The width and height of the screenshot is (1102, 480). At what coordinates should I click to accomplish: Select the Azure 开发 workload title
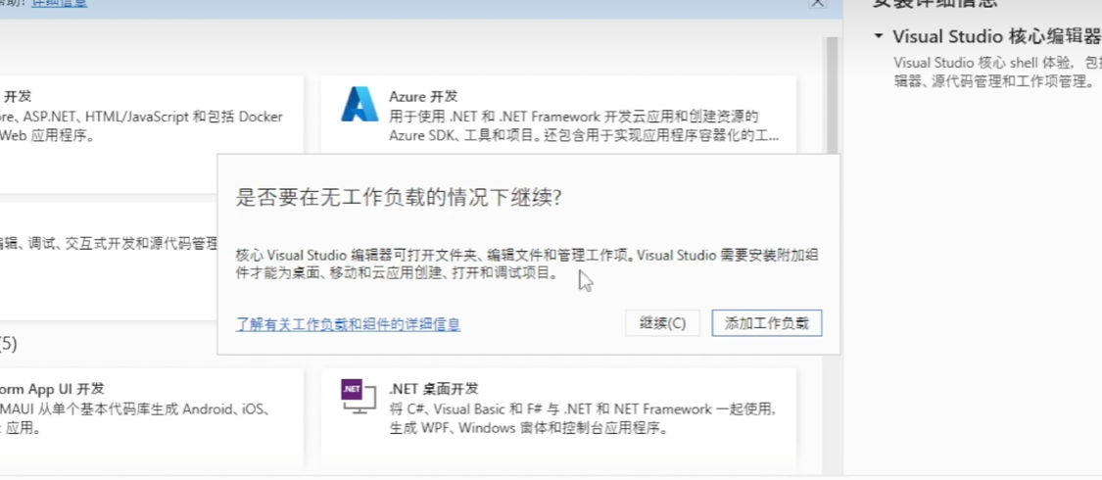tap(423, 96)
